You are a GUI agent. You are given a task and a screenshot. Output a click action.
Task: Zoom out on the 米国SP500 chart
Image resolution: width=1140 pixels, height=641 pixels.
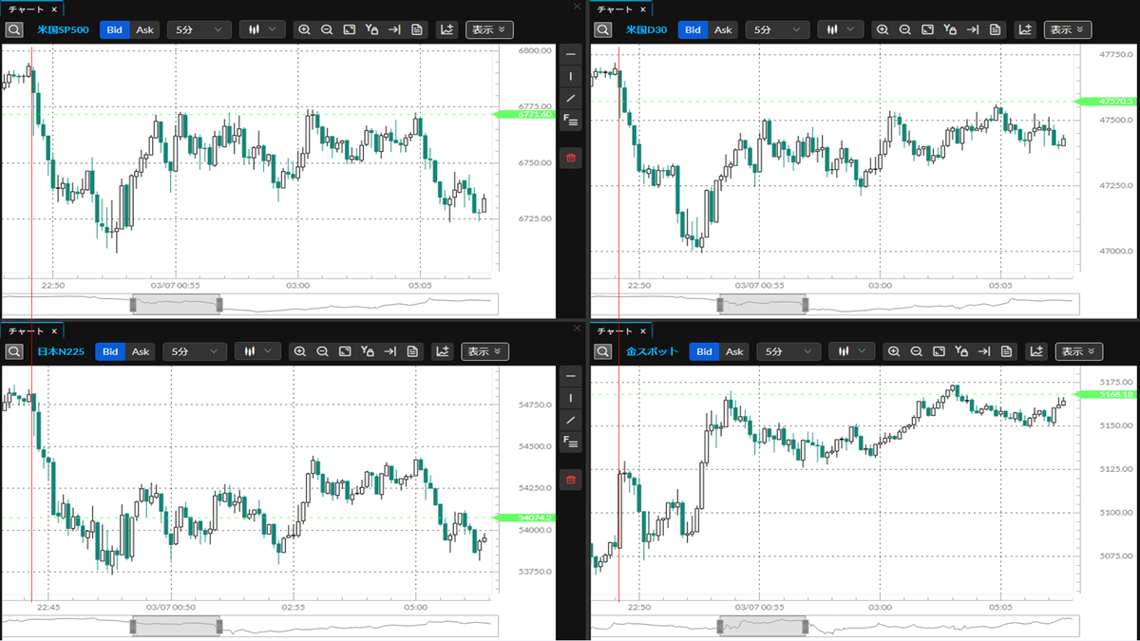(327, 29)
